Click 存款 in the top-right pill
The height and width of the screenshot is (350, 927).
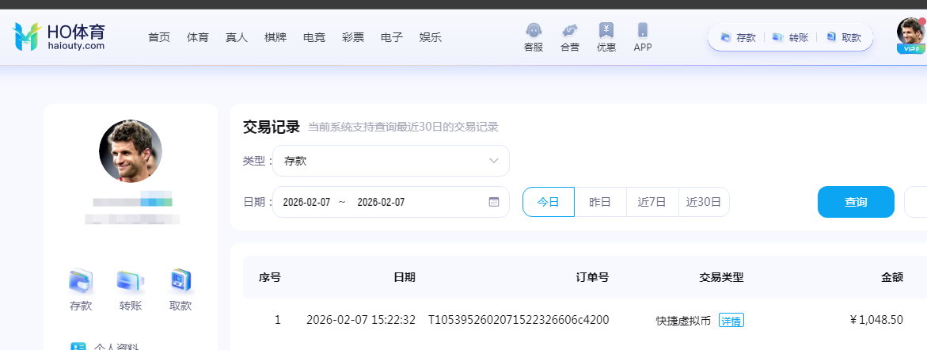coord(739,37)
